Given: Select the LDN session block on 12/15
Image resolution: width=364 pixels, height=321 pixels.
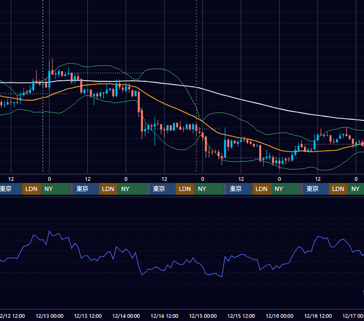Looking at the screenshot, I should click(262, 189).
